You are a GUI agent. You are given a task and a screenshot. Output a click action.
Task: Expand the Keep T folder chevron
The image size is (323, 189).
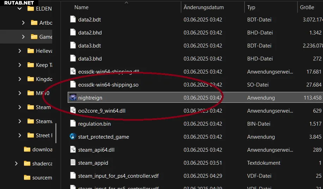20,65
